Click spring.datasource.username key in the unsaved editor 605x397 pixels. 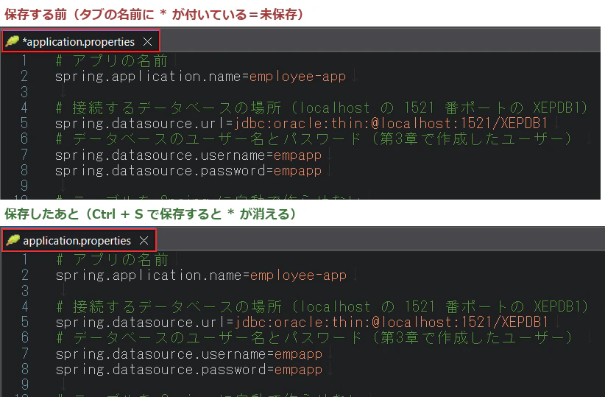[160, 155]
